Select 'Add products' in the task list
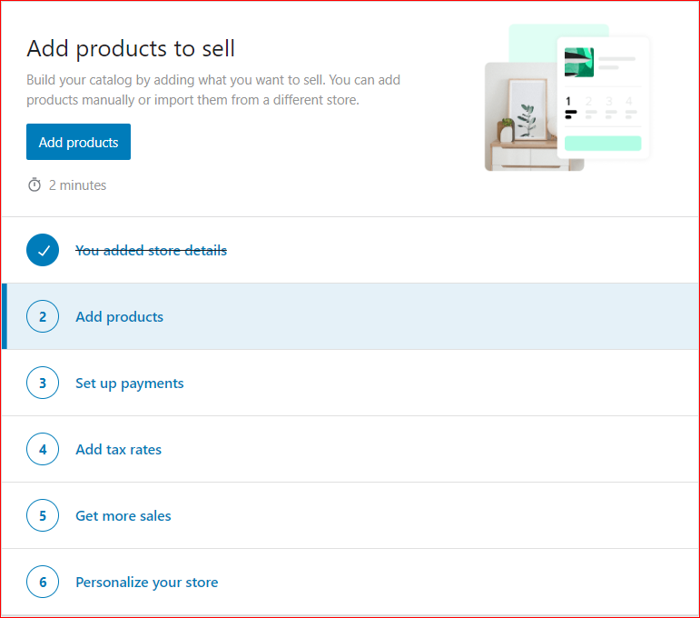This screenshot has height=618, width=700. click(119, 317)
